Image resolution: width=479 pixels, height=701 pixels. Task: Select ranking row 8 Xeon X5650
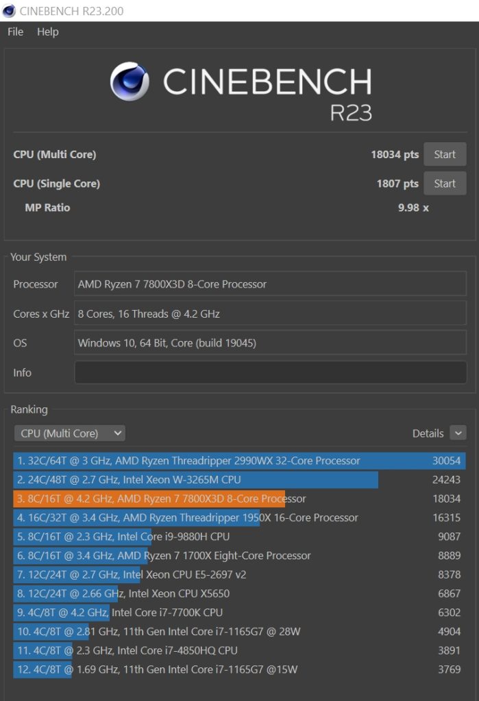click(240, 594)
